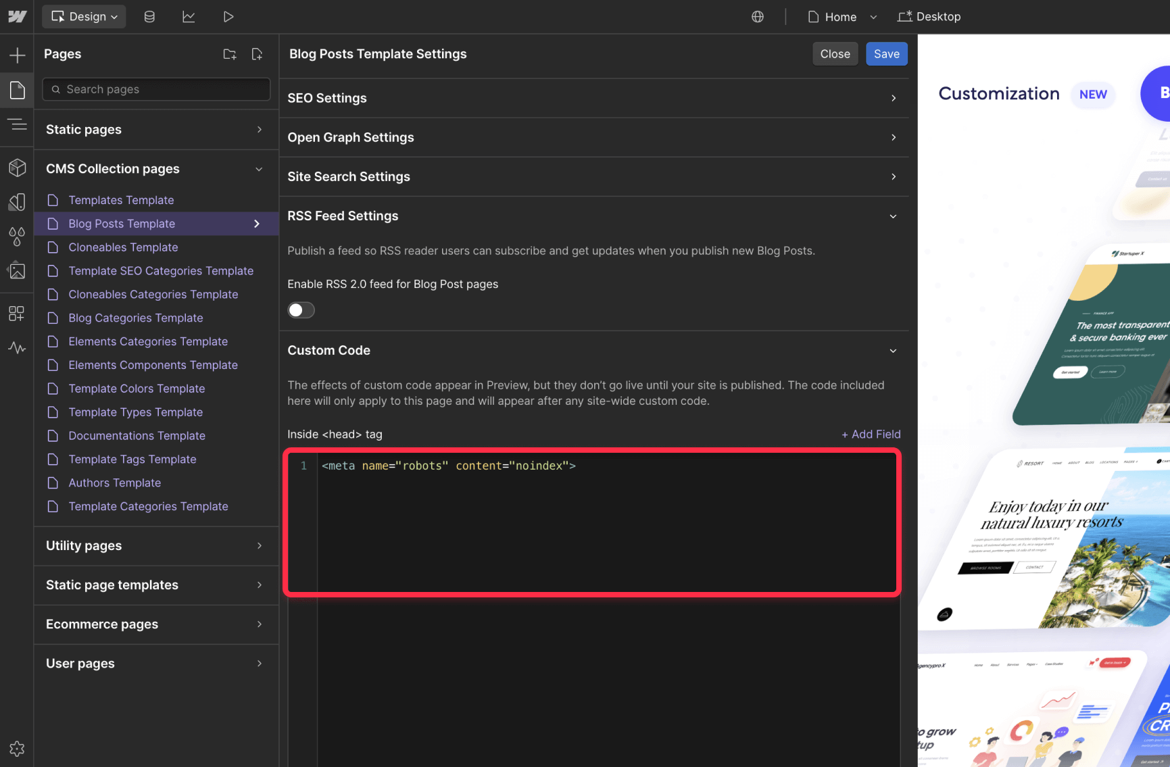Open the Navigator panel icon

[17, 125]
